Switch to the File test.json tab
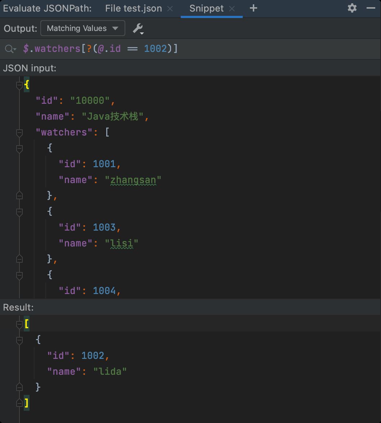Image resolution: width=381 pixels, height=423 pixels. 134,8
